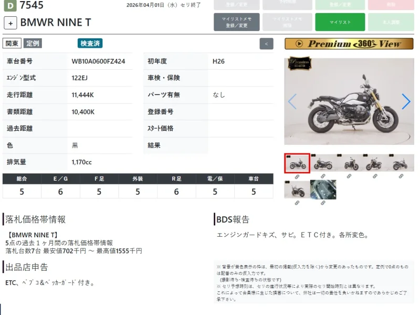Click link icon under sixth thumbnail
Viewport: 420px width, 315px height.
(297, 203)
